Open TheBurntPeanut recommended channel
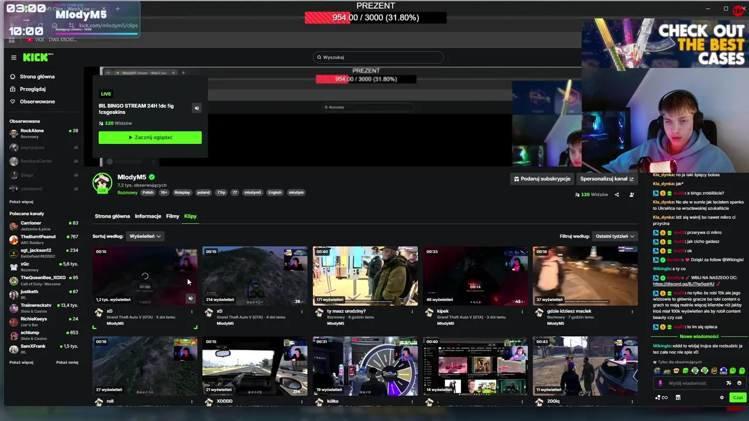The width and height of the screenshot is (749, 421). 44,239
